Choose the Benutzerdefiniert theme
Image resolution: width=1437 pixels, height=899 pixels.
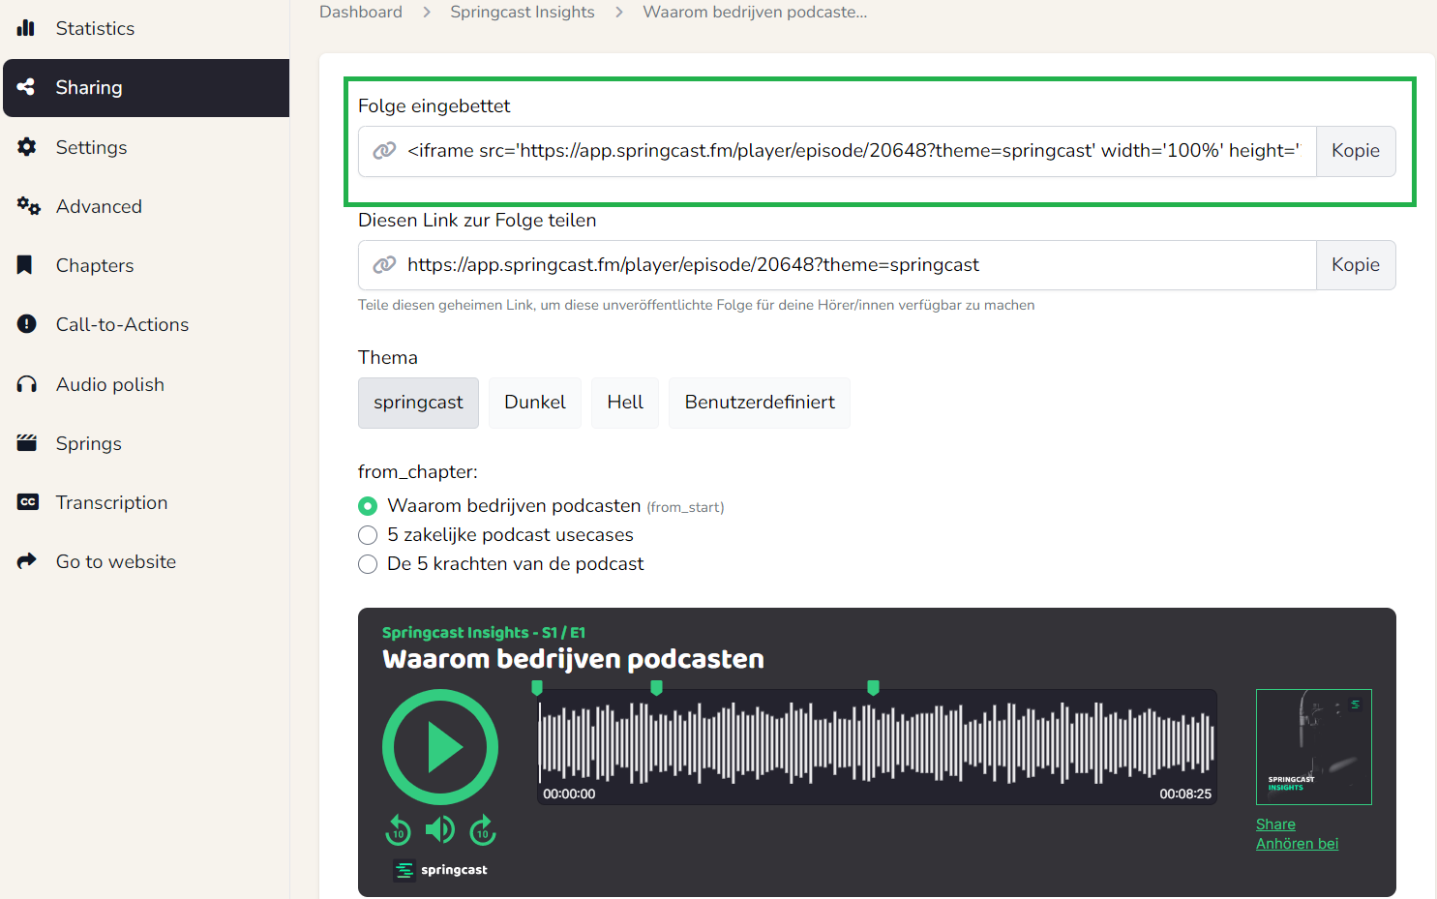point(760,403)
